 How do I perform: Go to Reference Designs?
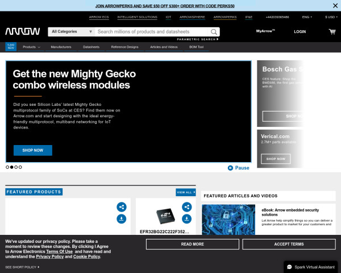coord(124,47)
